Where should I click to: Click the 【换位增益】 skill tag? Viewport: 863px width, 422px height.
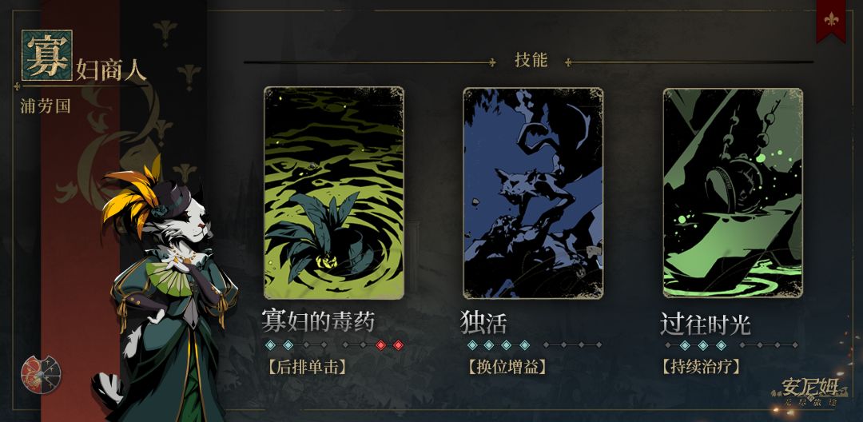click(x=507, y=367)
